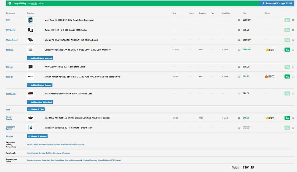Click the gear icon for the CPU price

(x=239, y=20)
